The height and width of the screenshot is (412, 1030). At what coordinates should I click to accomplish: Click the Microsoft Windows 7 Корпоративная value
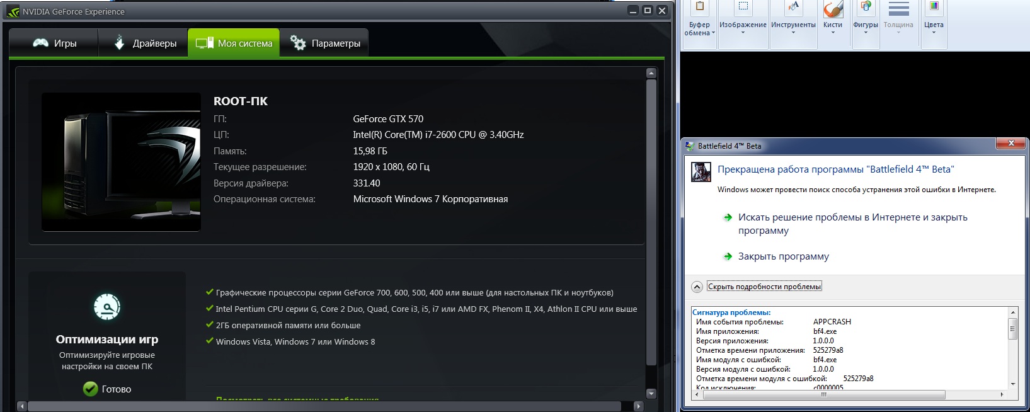(430, 199)
